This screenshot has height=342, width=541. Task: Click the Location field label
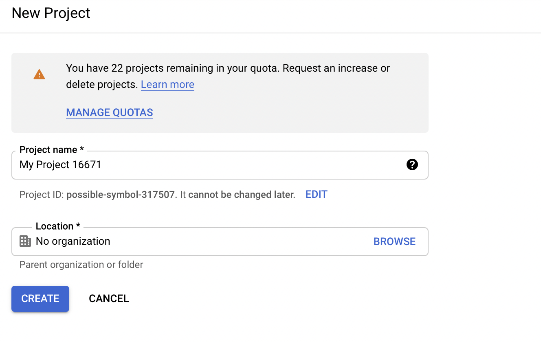[x=58, y=226]
